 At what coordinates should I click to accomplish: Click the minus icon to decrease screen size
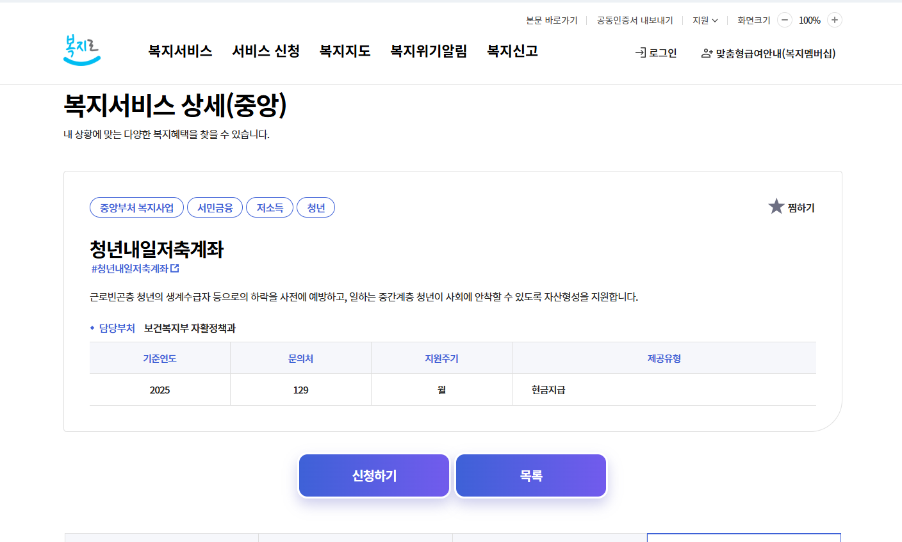click(x=785, y=20)
